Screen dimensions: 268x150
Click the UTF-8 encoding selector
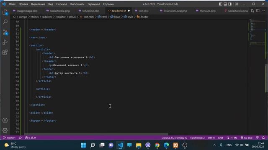211,138
